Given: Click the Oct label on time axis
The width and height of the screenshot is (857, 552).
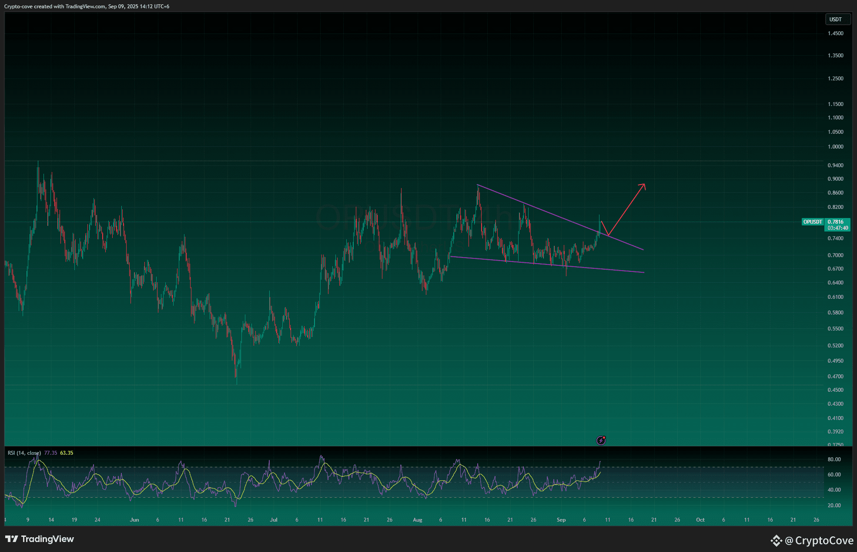Looking at the screenshot, I should pyautogui.click(x=700, y=520).
